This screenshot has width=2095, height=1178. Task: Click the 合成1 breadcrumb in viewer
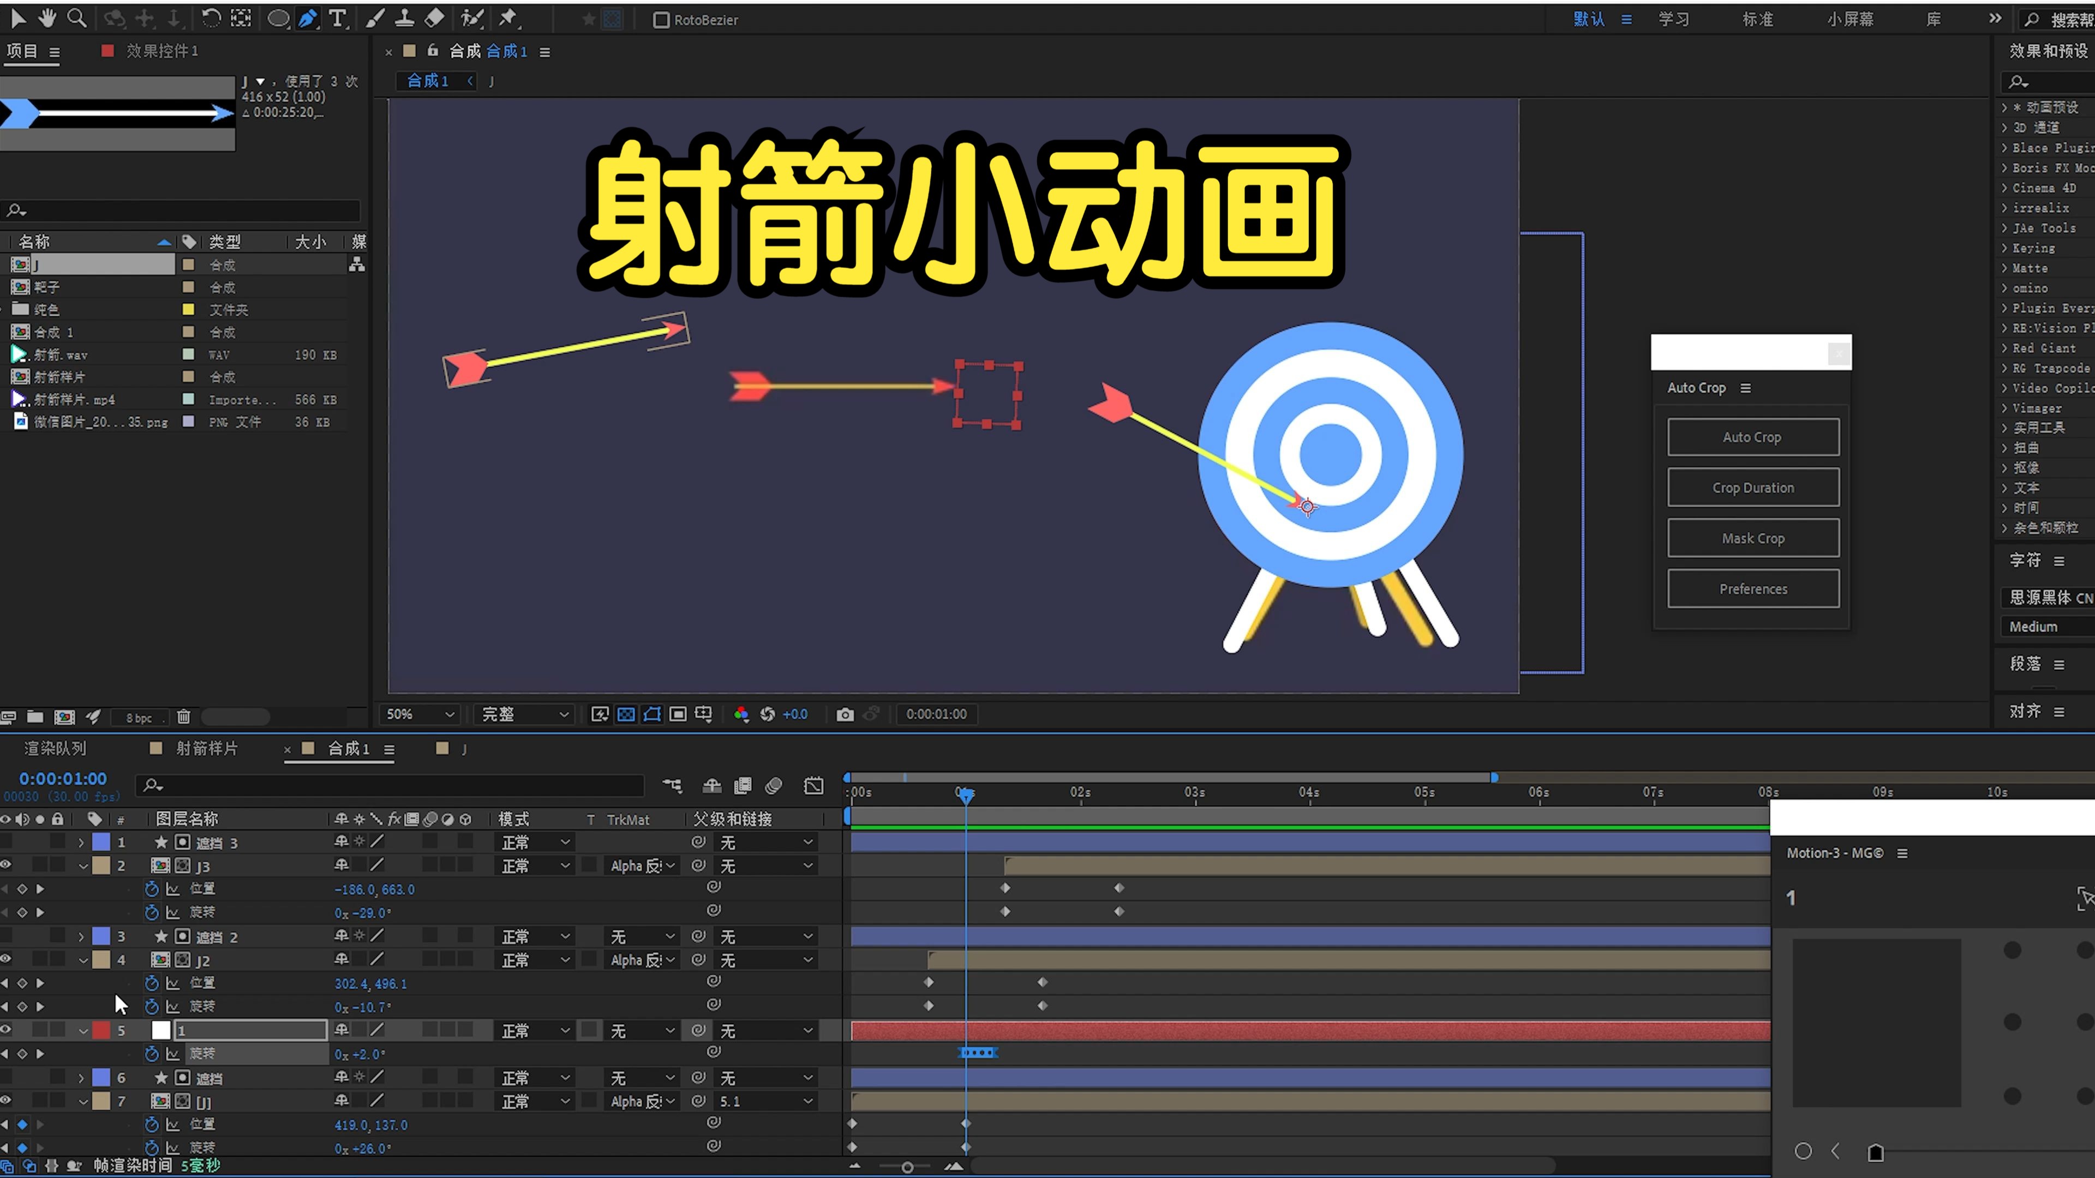[x=428, y=81]
